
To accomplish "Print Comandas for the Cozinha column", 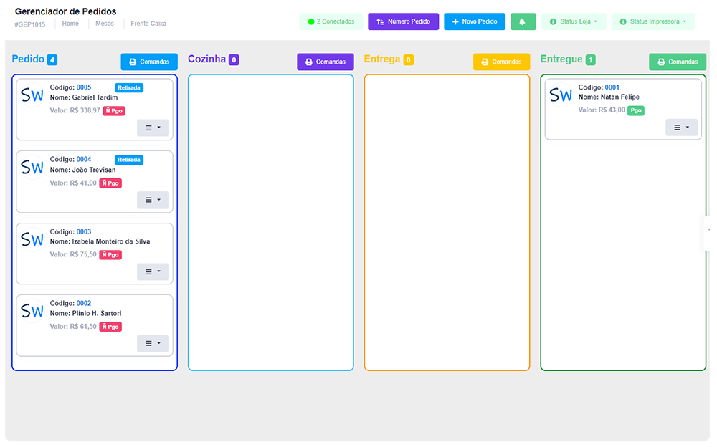I will tap(326, 62).
